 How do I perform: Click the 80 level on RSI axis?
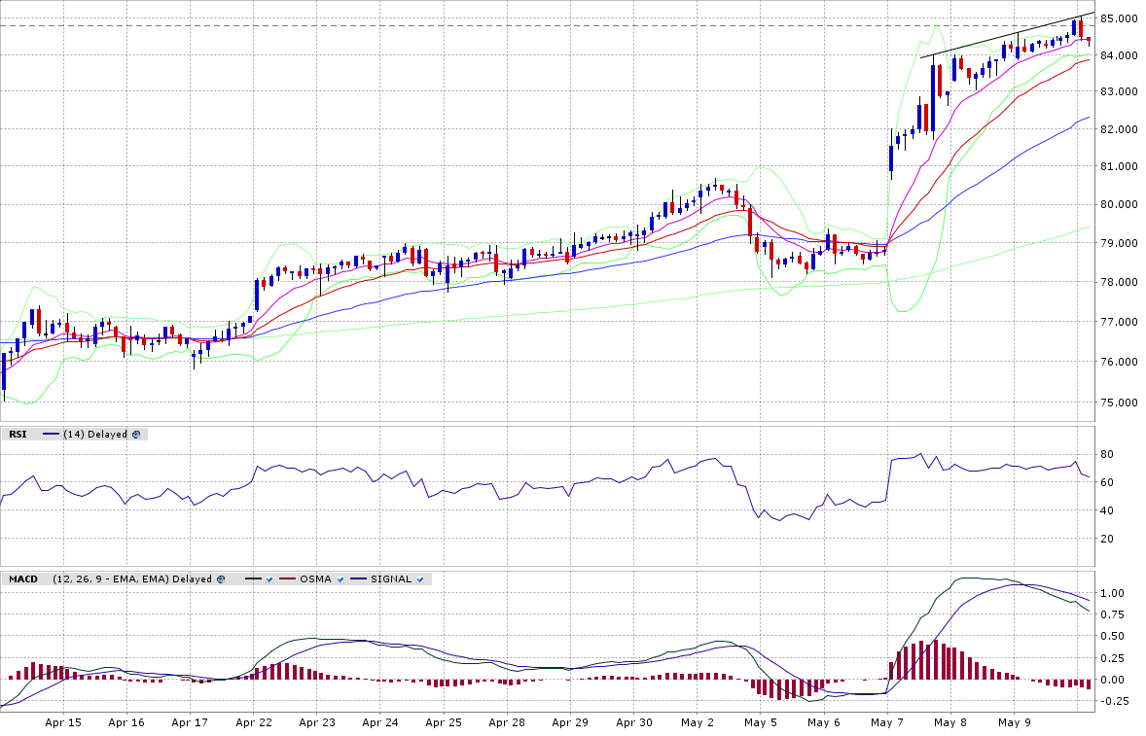click(1106, 454)
